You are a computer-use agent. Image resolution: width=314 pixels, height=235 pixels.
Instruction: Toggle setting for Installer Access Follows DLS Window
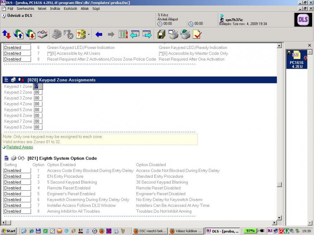coord(17,205)
